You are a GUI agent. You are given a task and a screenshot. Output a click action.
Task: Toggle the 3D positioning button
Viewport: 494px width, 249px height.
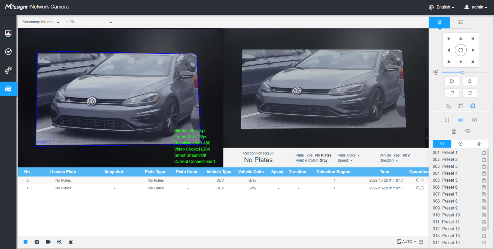pyautogui.click(x=461, y=120)
